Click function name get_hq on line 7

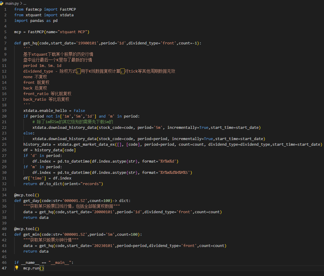(x=30, y=43)
